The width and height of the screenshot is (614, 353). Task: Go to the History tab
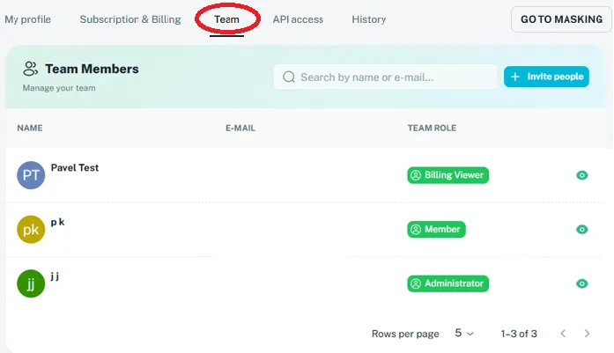point(369,19)
